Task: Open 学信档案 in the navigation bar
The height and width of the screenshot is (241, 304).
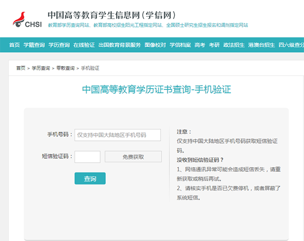Action: 180,45
